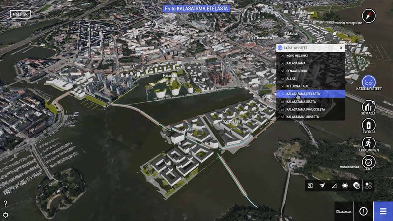The image size is (393, 221).
Task: Open the settings gear icon
Action: click(6, 215)
